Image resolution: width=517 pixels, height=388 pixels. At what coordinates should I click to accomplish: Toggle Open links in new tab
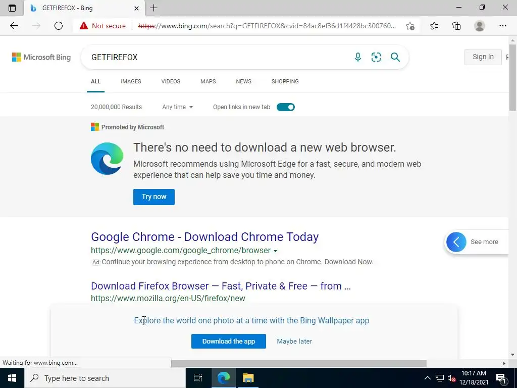coord(286,107)
